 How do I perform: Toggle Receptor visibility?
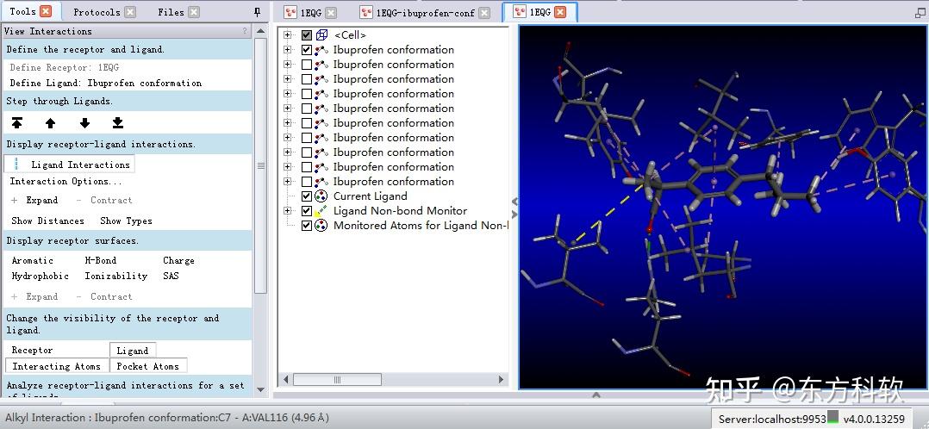[33, 351]
